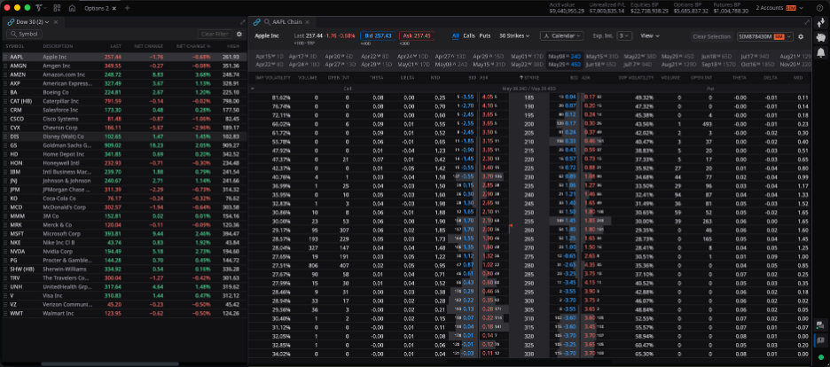830x367 pixels.
Task: Go to the home icon
Action: (x=72, y=8)
